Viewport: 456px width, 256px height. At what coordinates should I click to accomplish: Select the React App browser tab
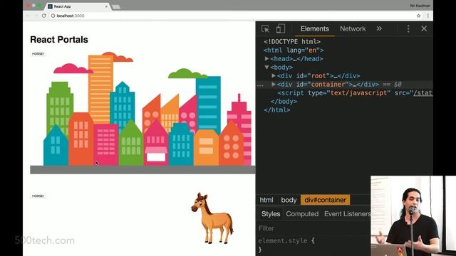[x=78, y=6]
